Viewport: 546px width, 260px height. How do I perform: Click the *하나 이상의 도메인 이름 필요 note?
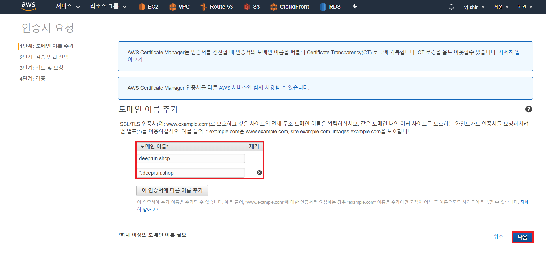tap(152, 235)
